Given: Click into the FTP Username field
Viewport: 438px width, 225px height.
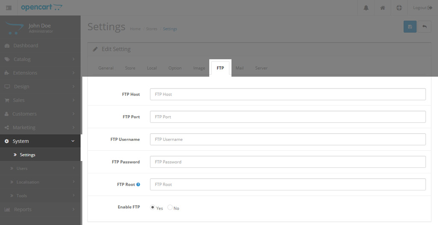Looking at the screenshot, I should tap(288, 140).
